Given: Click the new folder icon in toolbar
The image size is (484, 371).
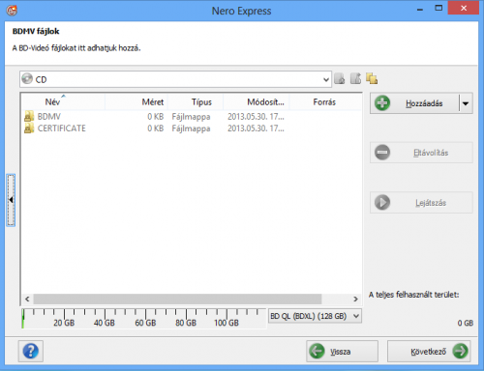Looking at the screenshot, I should click(x=372, y=78).
